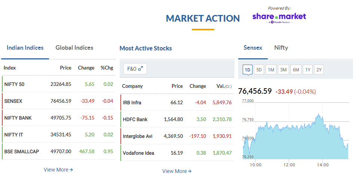The image size is (356, 179).
Task: Select the Nifty chart tab
Action: (x=281, y=47)
